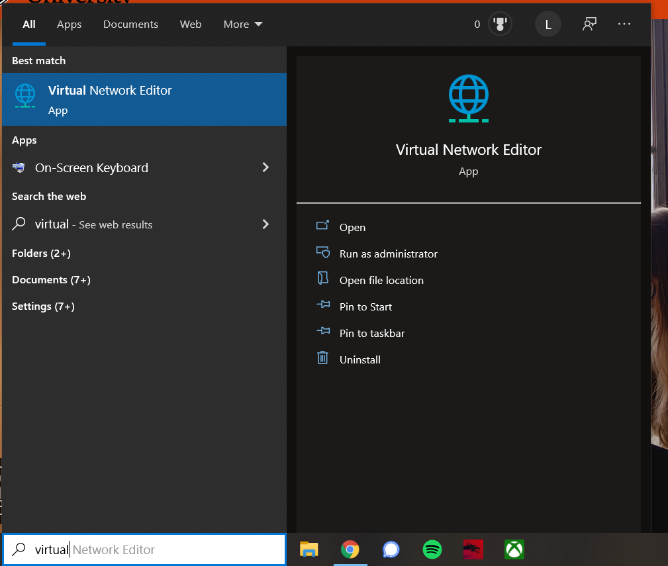Open Google Chrome from the taskbar
668x566 pixels.
click(x=350, y=549)
